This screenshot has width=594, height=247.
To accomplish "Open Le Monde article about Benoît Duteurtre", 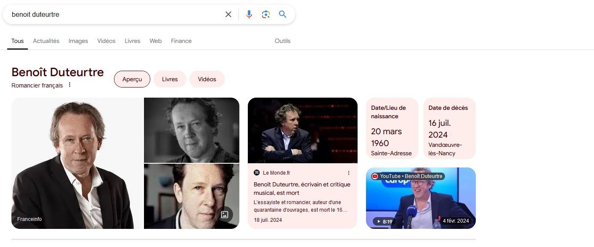I will (x=302, y=189).
